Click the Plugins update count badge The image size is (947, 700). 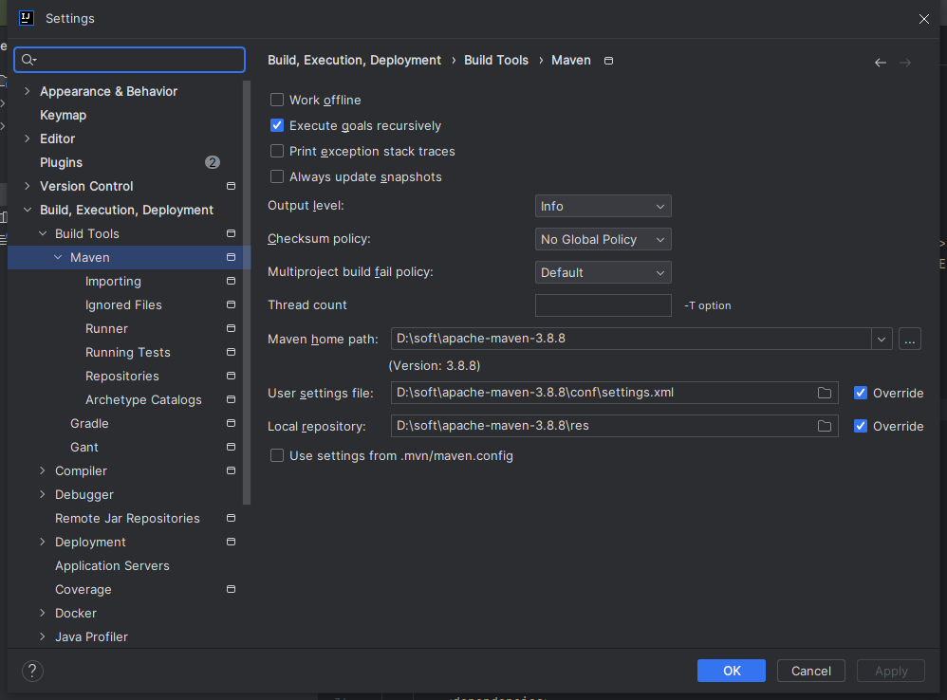[213, 162]
